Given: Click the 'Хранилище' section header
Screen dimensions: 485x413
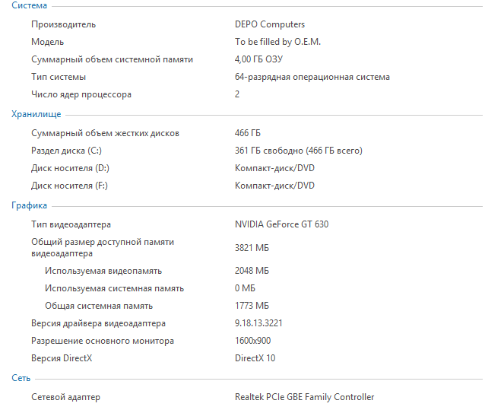Looking at the screenshot, I should tap(36, 114).
